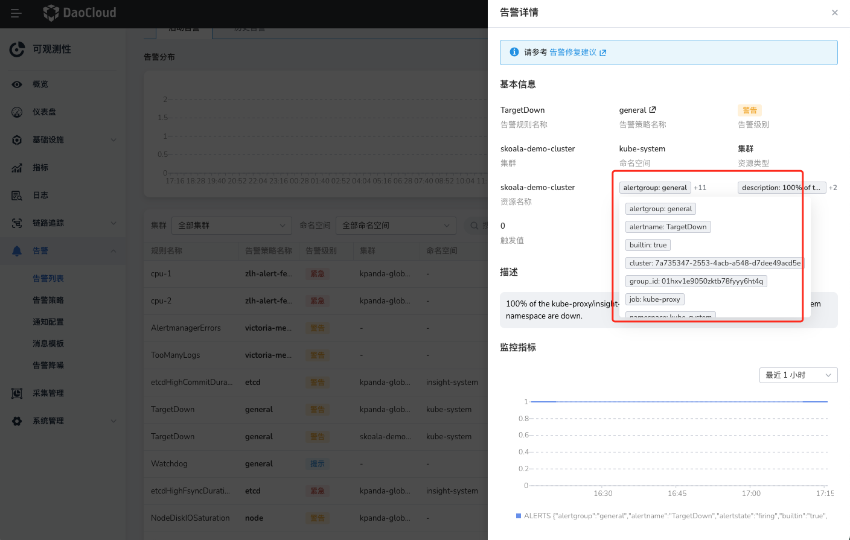The width and height of the screenshot is (850, 540).
Task: Close the alert details panel
Action: 834,13
